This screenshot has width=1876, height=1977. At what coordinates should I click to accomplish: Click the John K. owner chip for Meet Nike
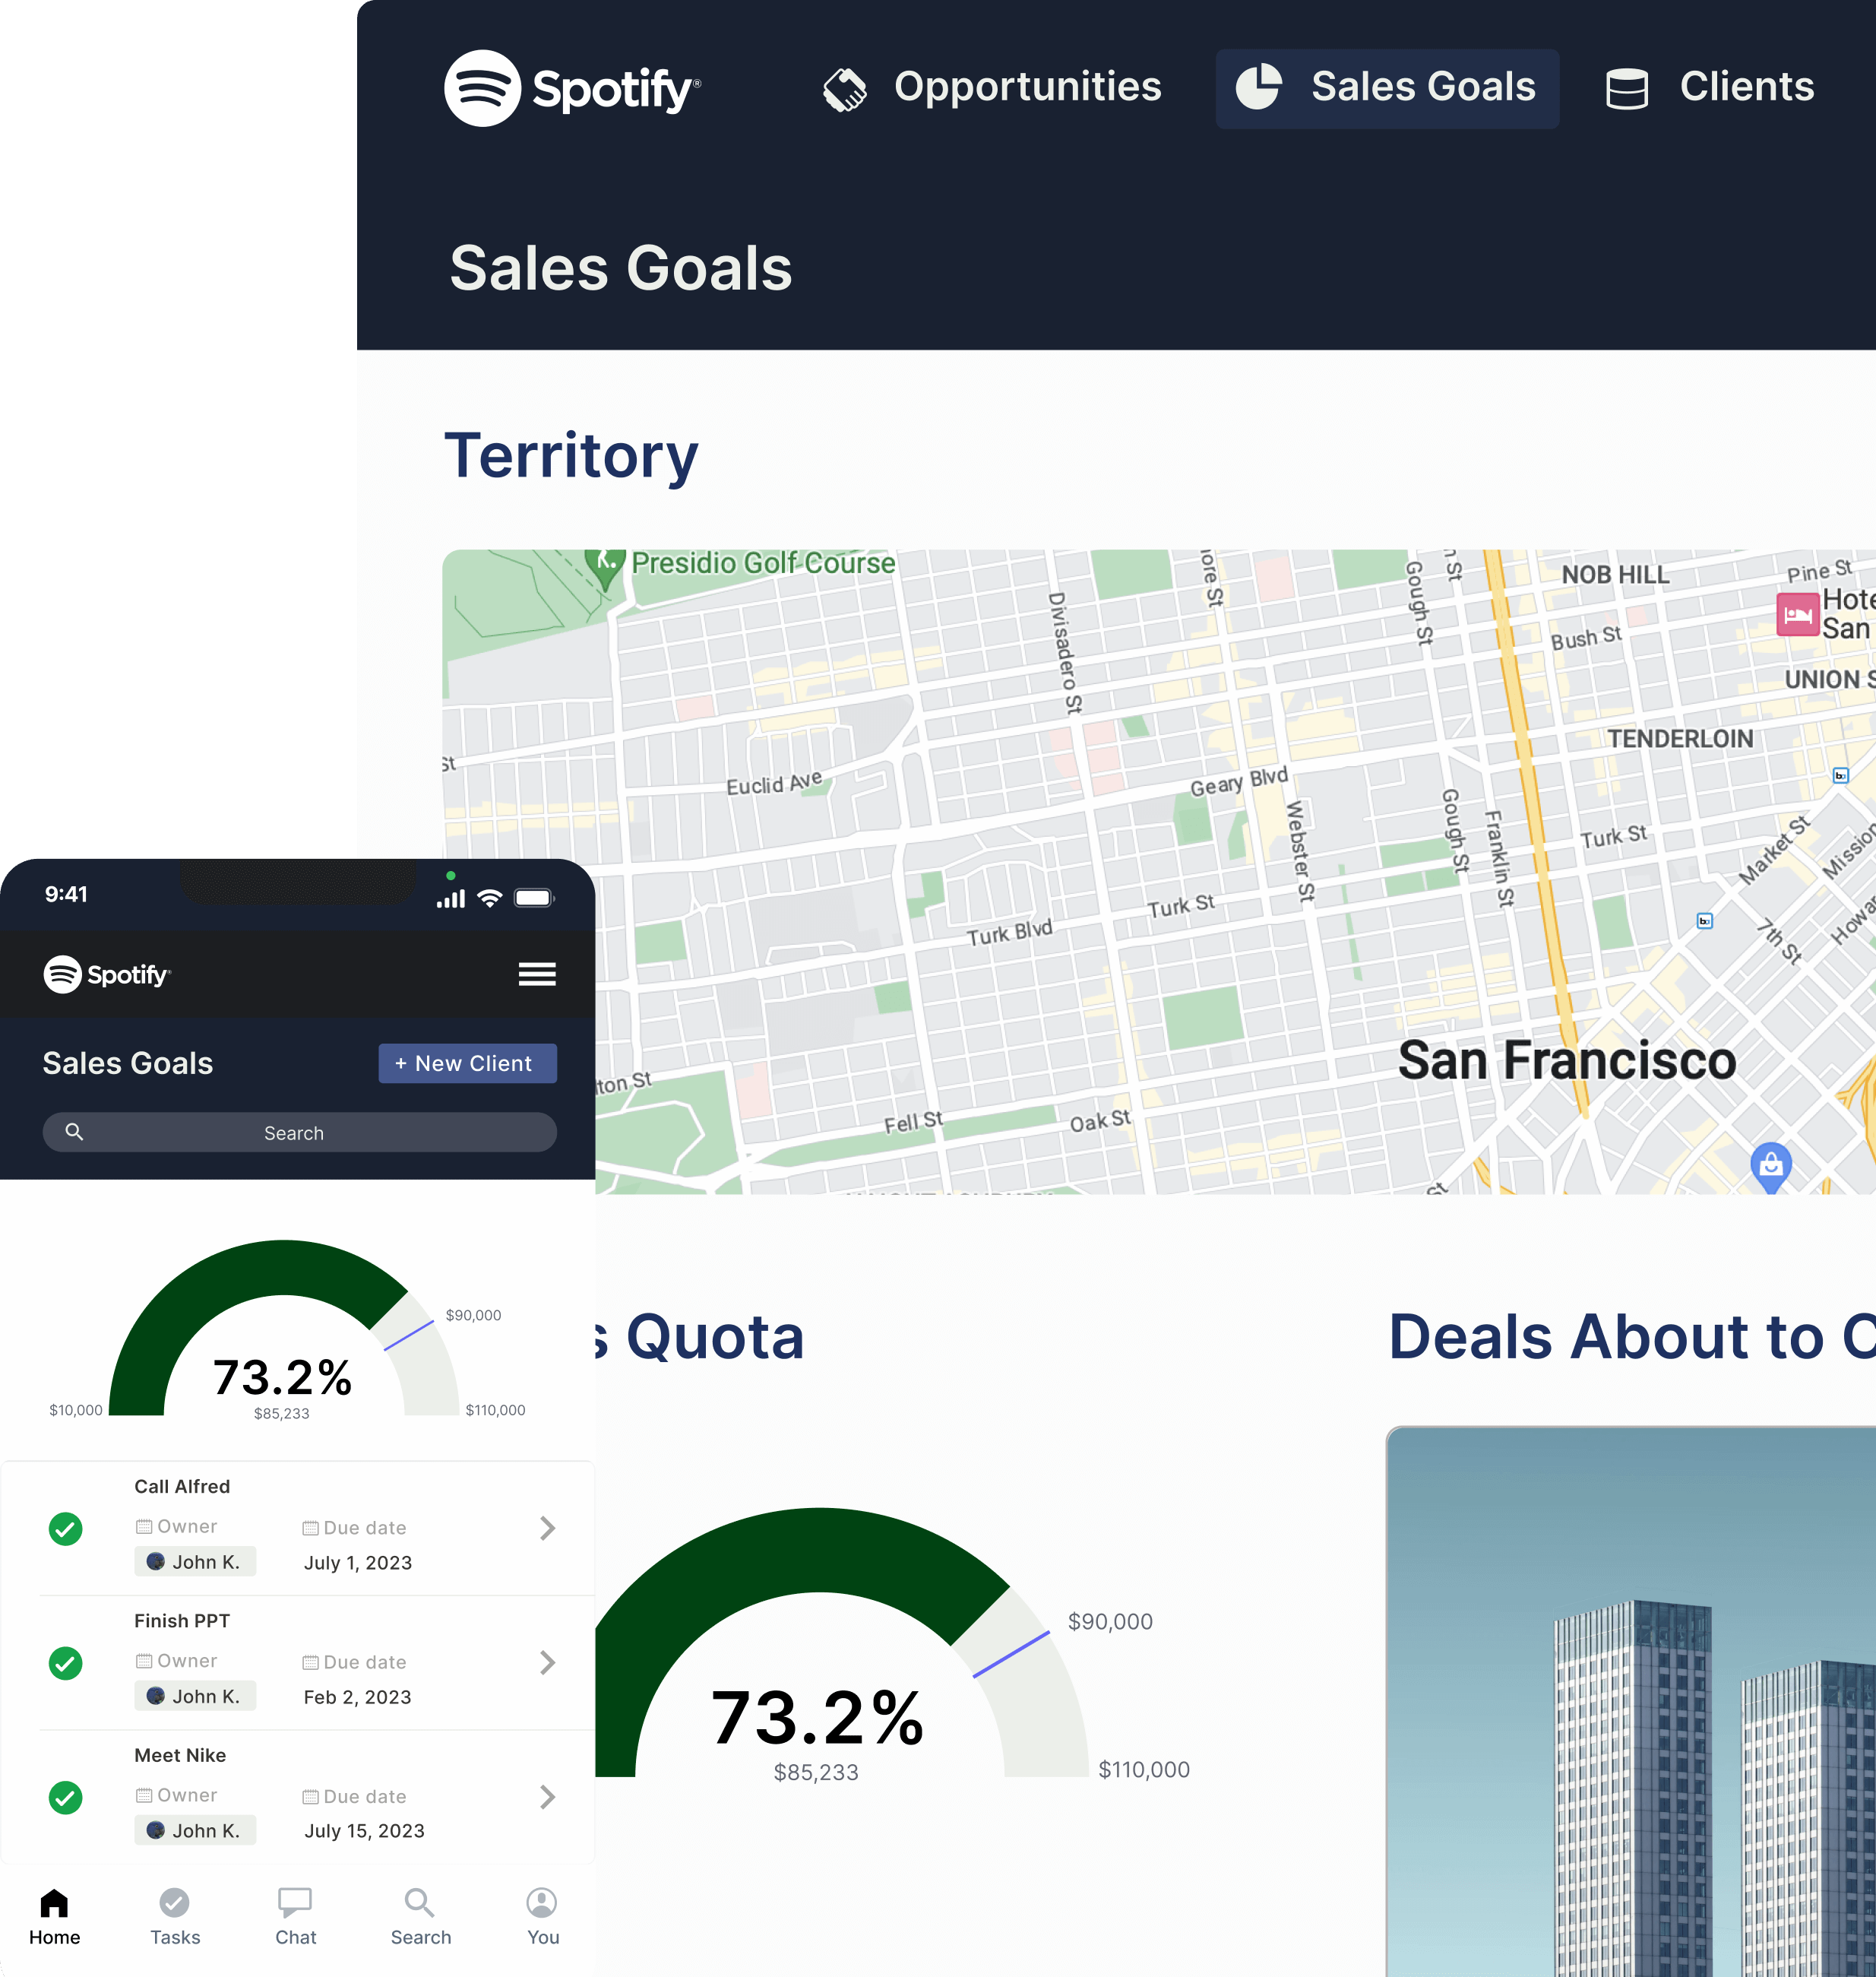pyautogui.click(x=195, y=1830)
